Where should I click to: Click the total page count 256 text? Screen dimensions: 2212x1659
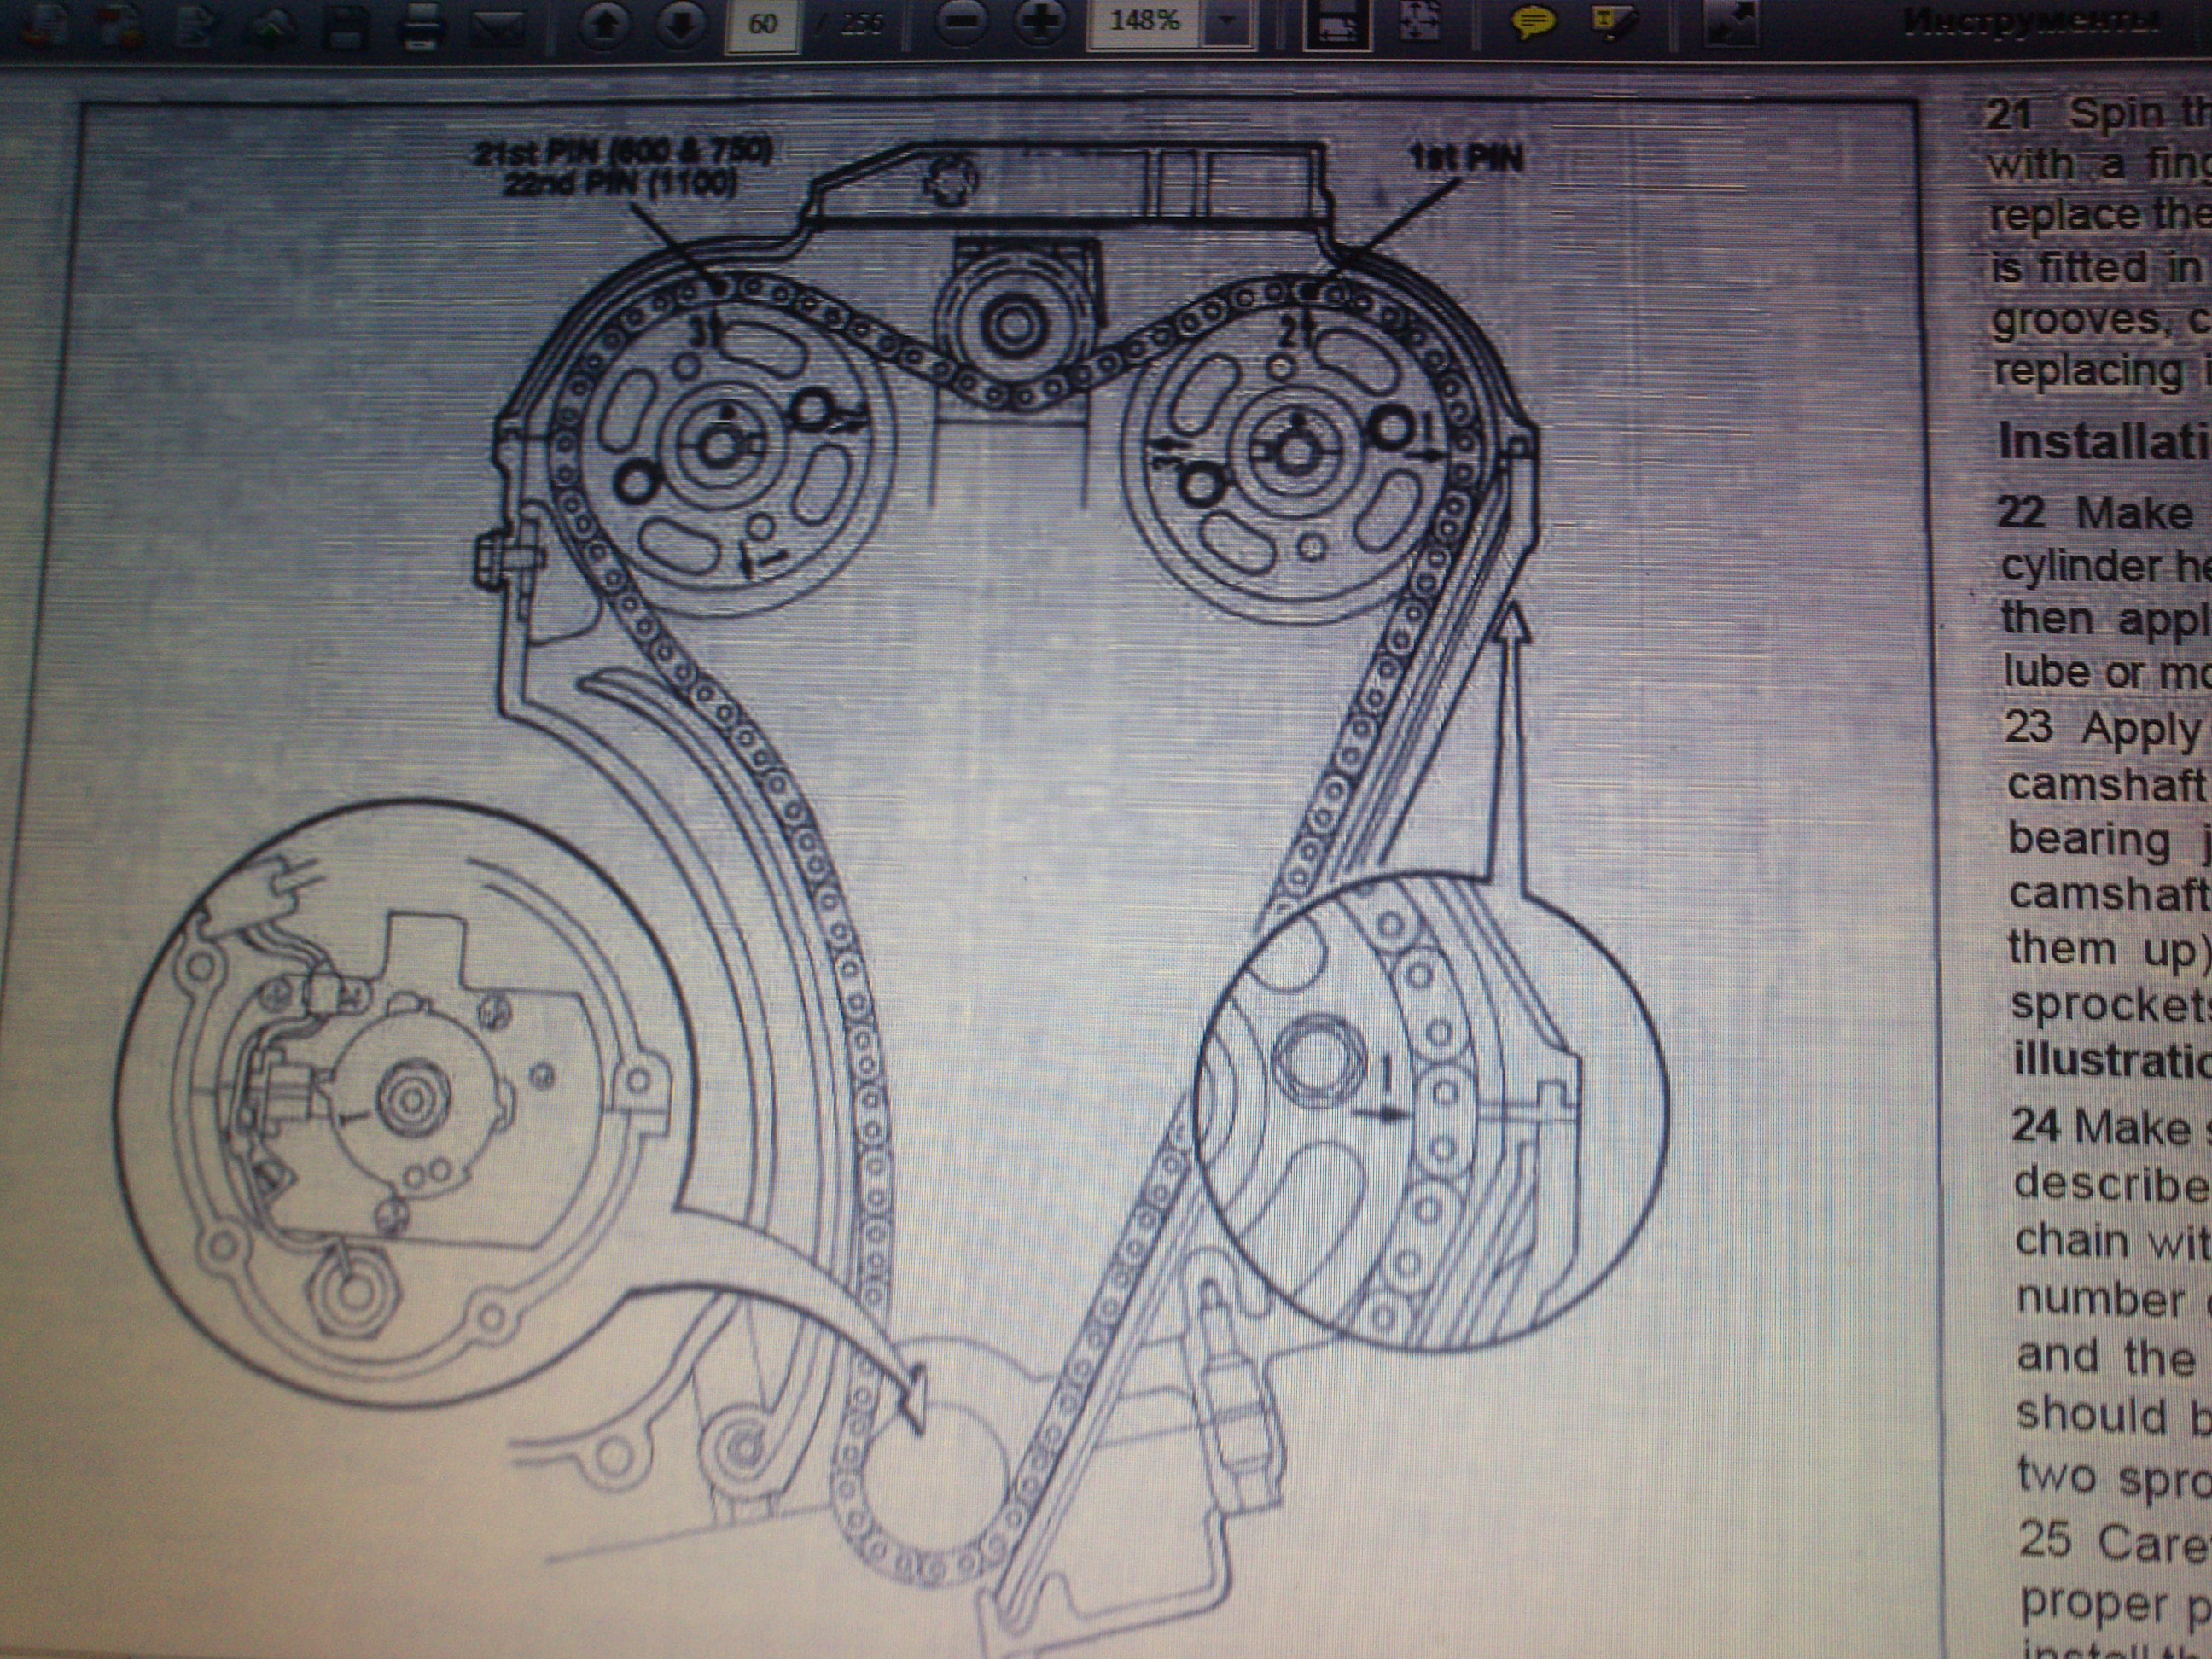click(860, 24)
